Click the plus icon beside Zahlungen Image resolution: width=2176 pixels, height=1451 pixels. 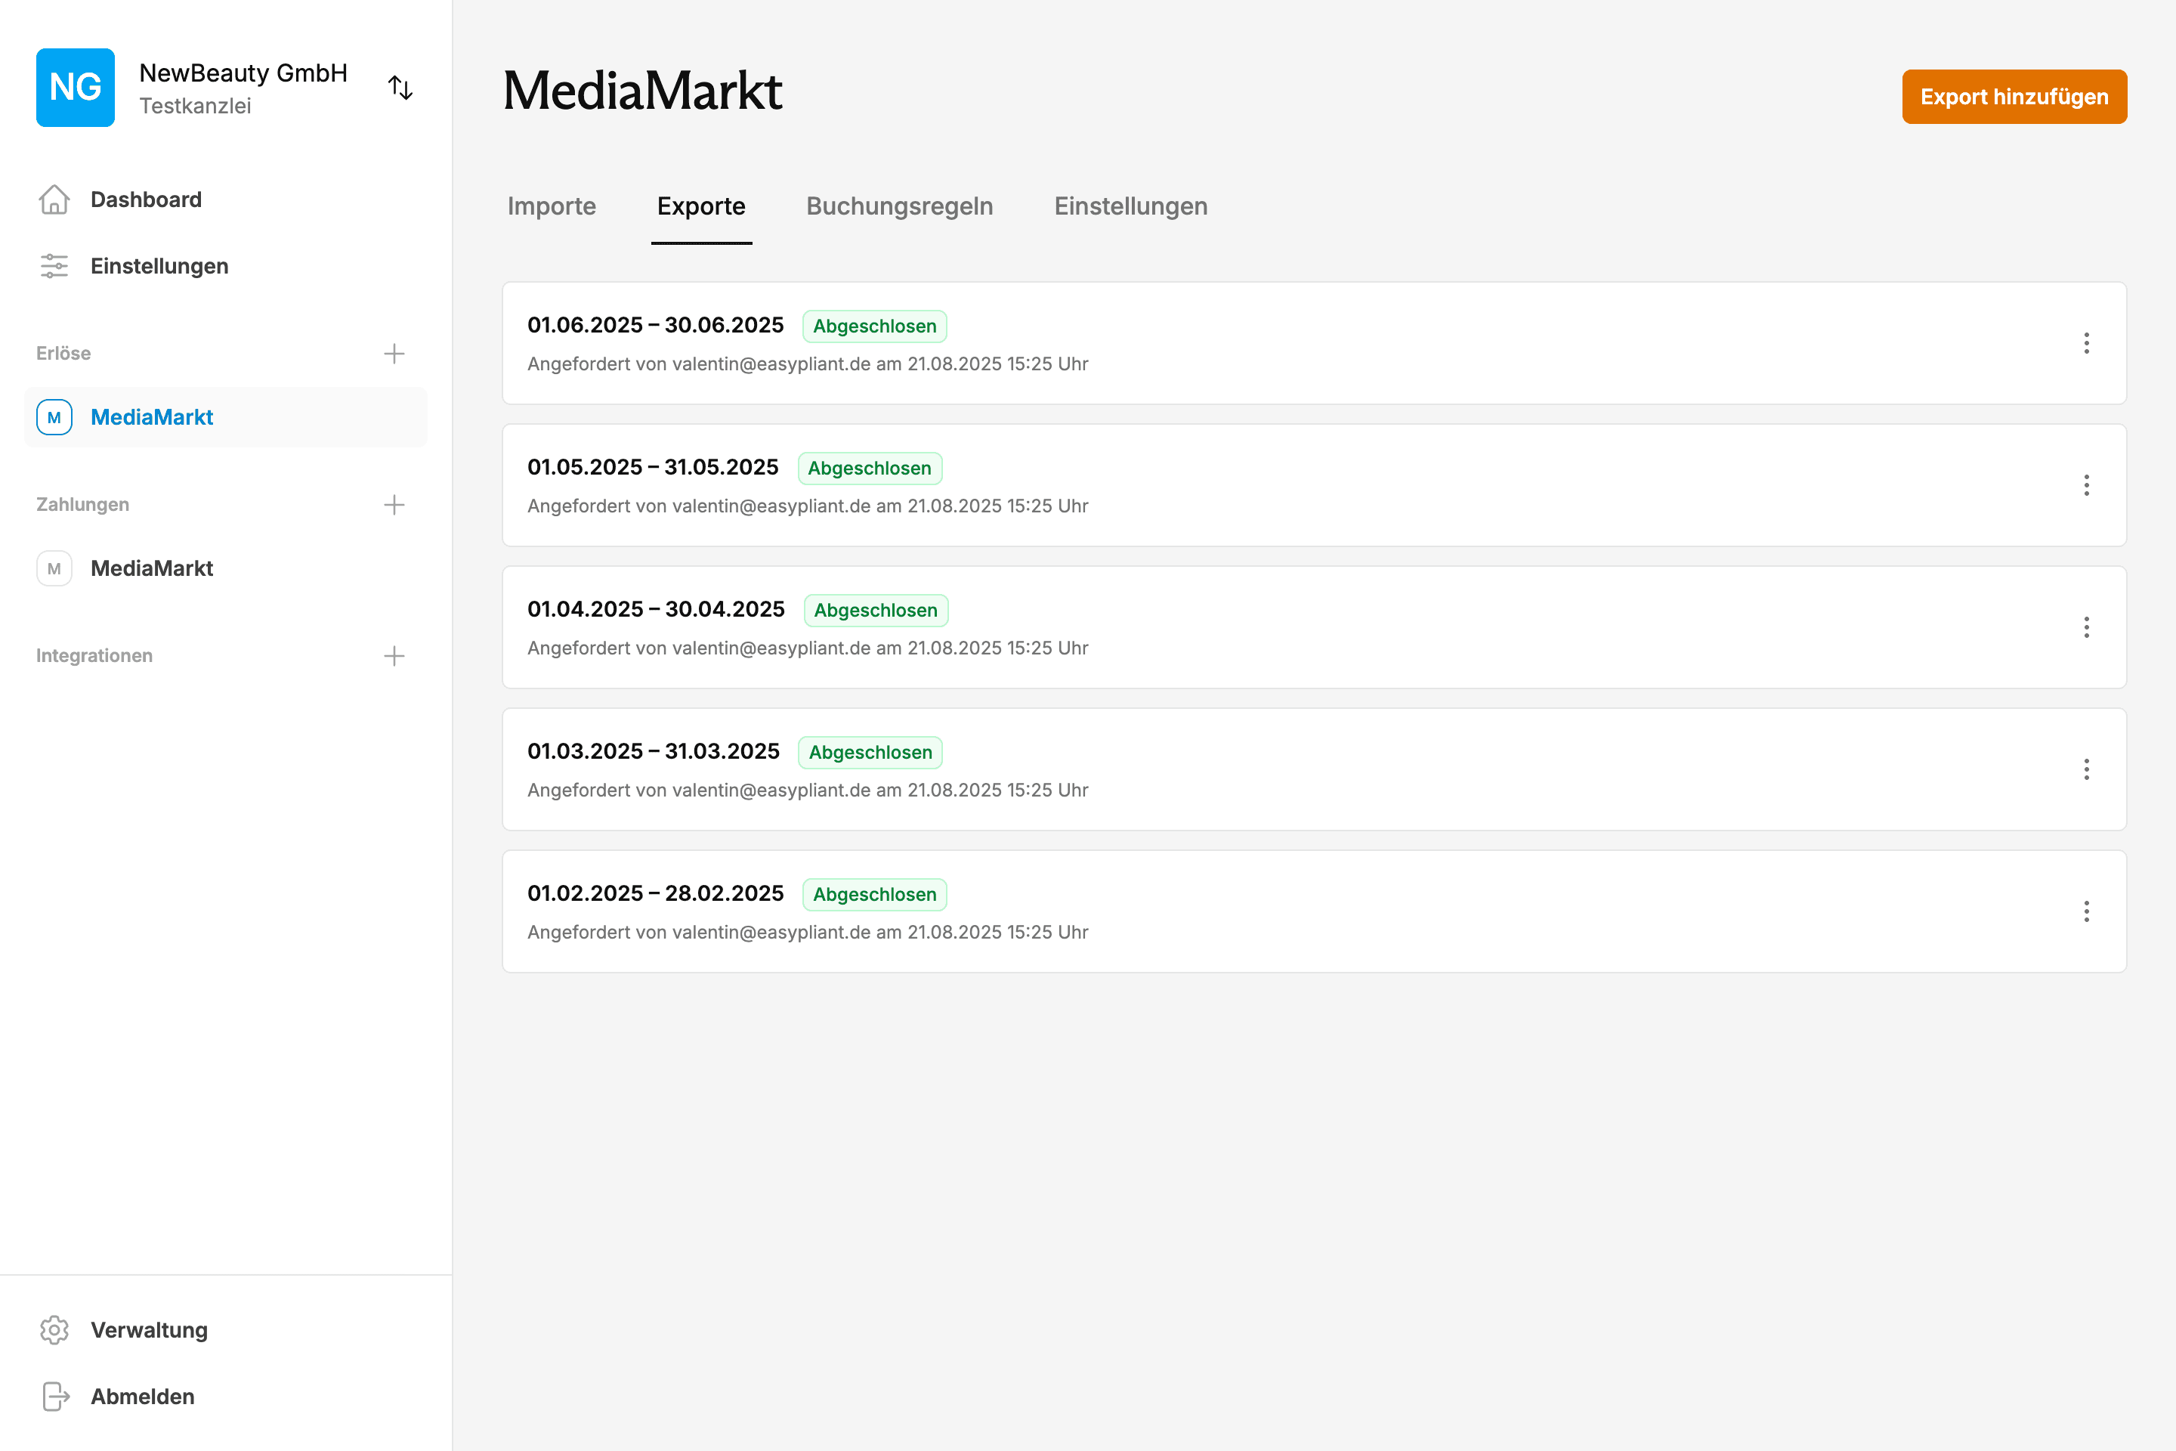(394, 504)
